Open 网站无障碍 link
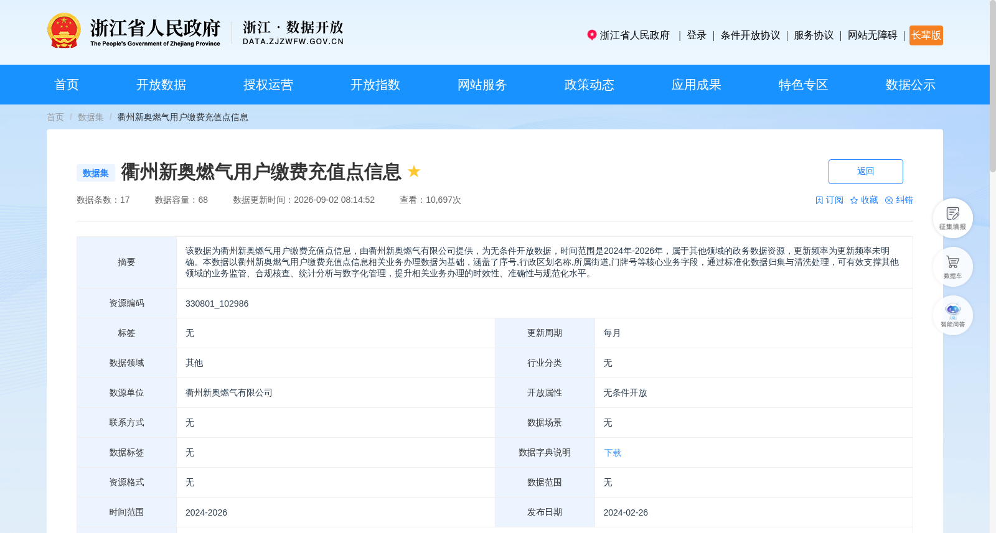 pyautogui.click(x=872, y=35)
